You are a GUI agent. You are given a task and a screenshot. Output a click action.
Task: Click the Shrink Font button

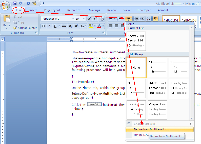pyautogui.click(x=95, y=19)
